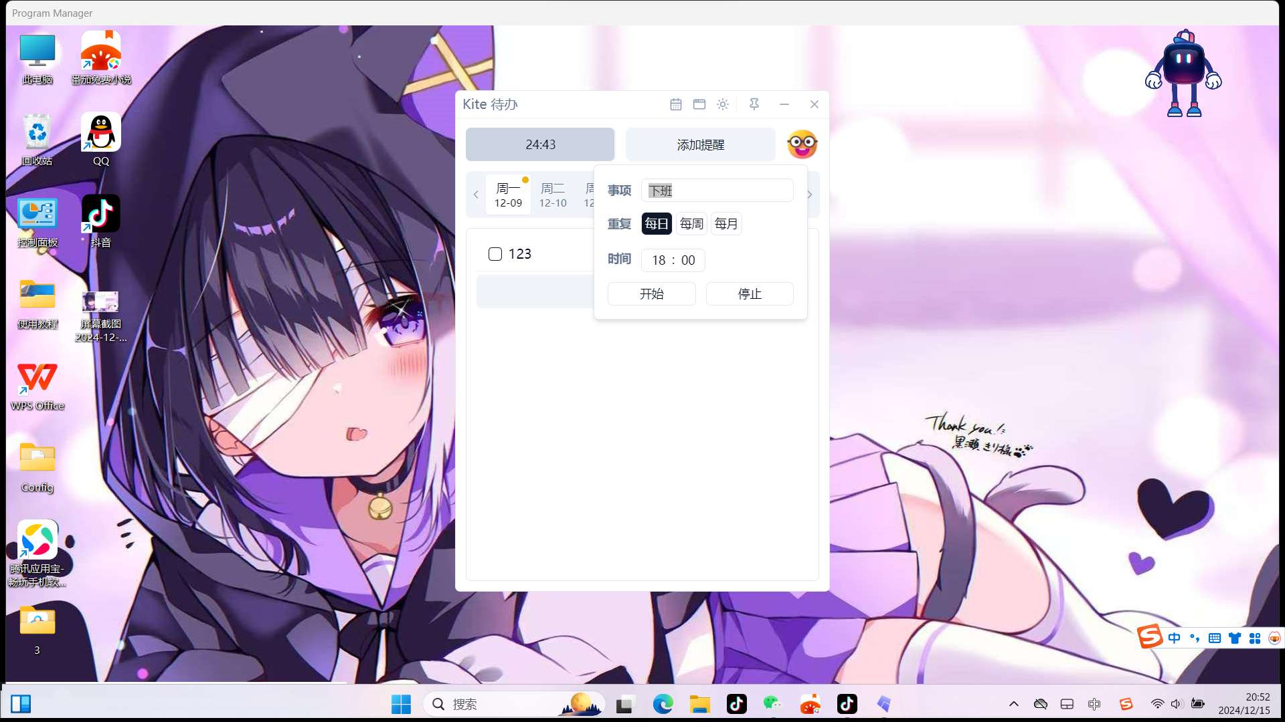The height and width of the screenshot is (722, 1285).
Task: Toggle the sun theme icon in Kite
Action: (723, 104)
